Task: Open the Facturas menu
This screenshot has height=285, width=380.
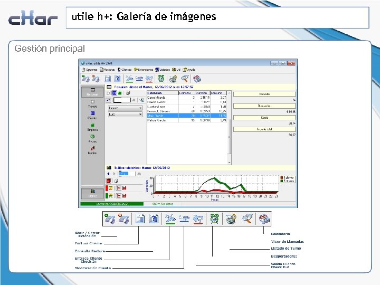Action: point(107,70)
